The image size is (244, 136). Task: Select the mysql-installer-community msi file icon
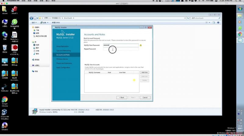click(35, 111)
